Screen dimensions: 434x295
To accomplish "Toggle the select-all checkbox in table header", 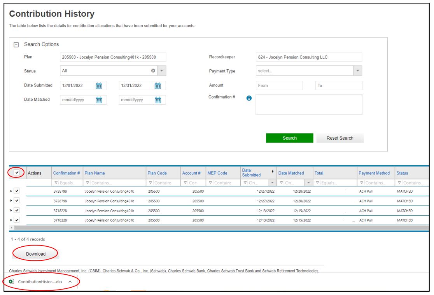I will pos(17,173).
